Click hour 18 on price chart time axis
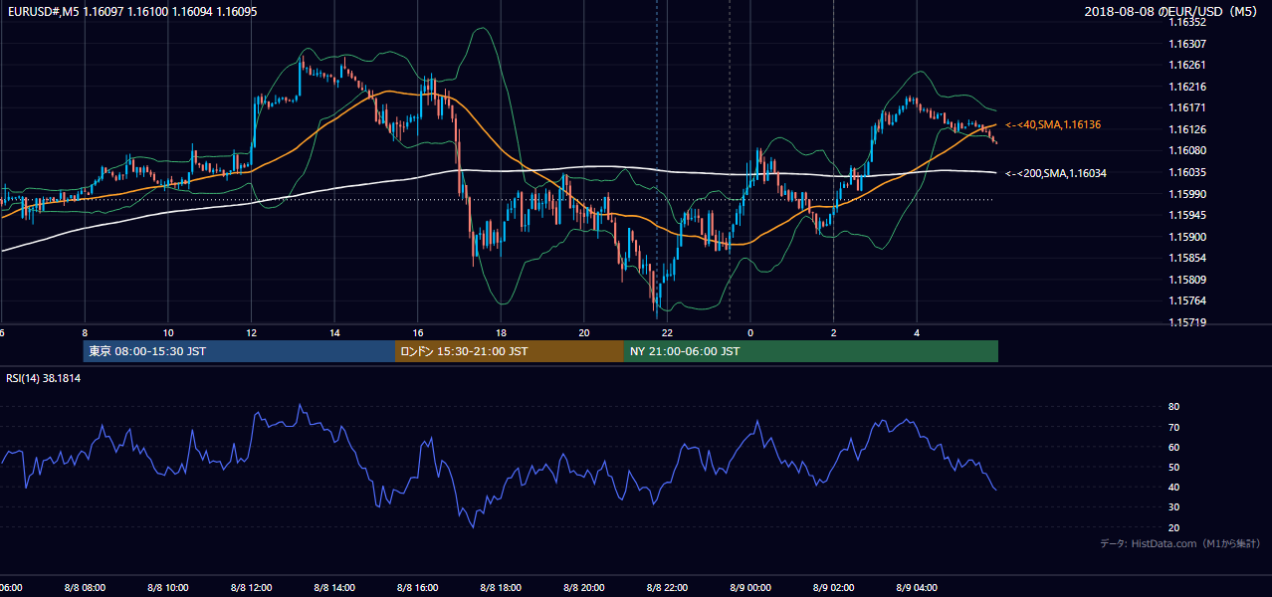 point(501,332)
